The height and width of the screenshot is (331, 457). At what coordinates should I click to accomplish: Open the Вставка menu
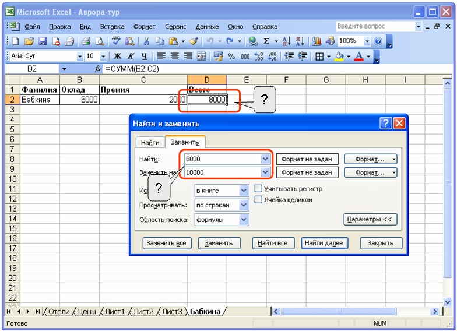coord(112,27)
